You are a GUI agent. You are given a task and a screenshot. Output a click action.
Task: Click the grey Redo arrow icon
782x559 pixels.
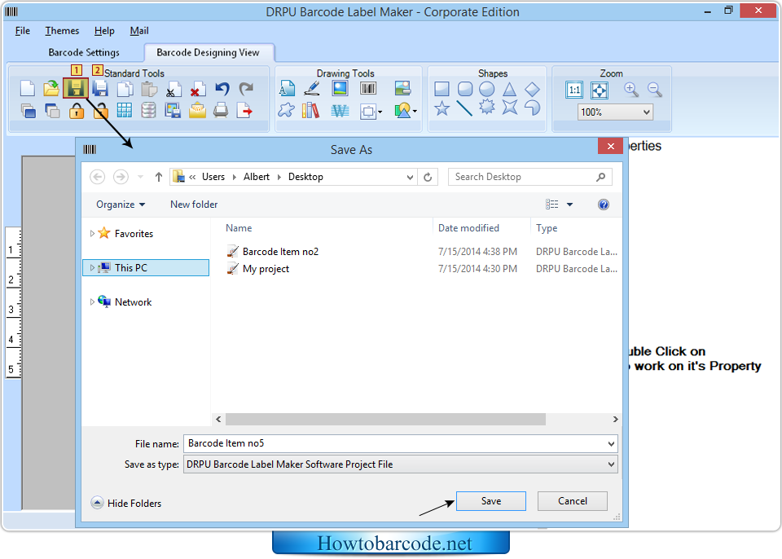246,89
